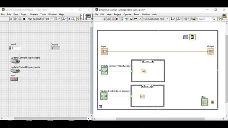228x128 pixels.
Task: Click magnifier icon in Block Diagram search box
Action: coord(214,19)
